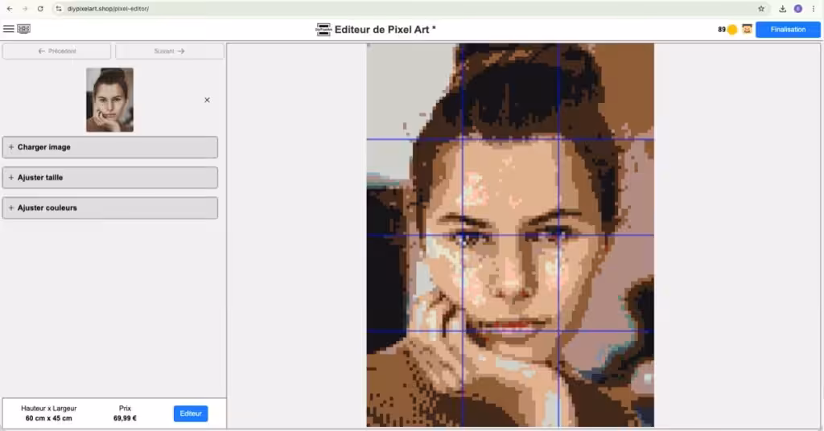Open browser three-dot menu
824x431 pixels.
pyautogui.click(x=814, y=9)
